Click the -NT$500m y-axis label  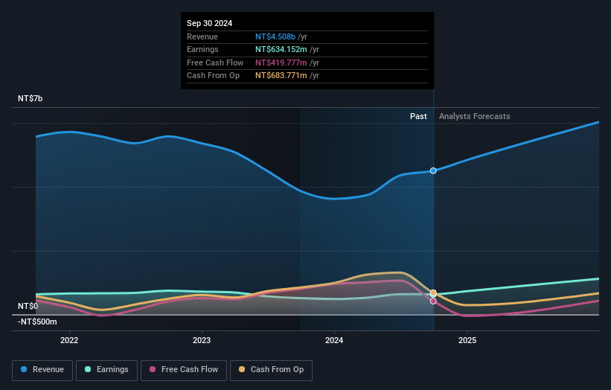click(x=37, y=322)
